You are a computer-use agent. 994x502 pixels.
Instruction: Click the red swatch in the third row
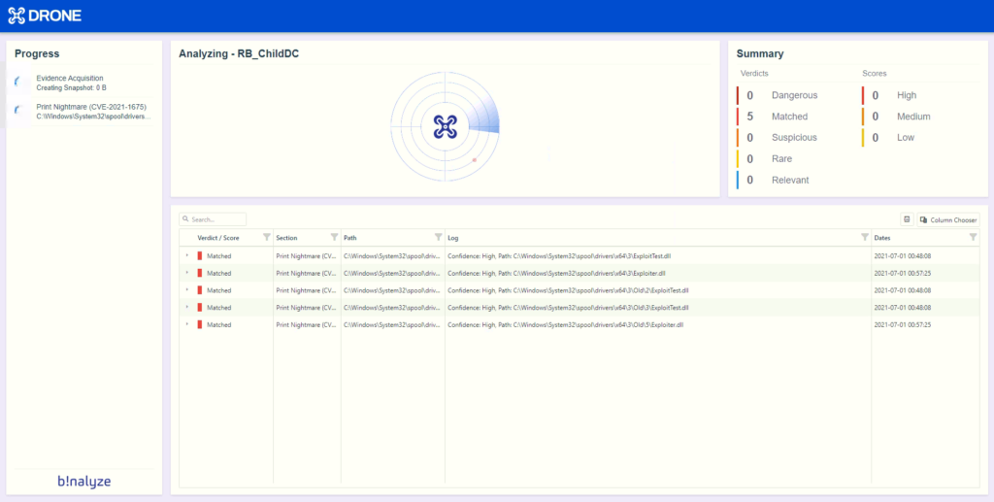point(200,290)
